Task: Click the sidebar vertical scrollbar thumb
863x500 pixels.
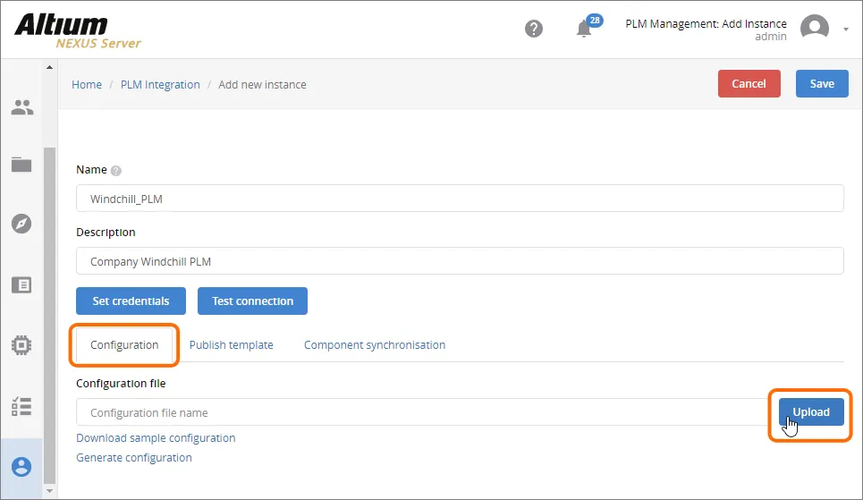Action: tap(49, 316)
